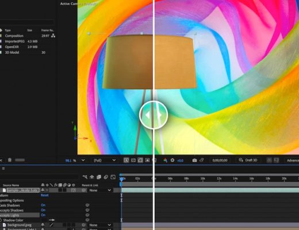Take a snapshot with the camera icon
This screenshot has height=230, width=299.
[x=194, y=160]
